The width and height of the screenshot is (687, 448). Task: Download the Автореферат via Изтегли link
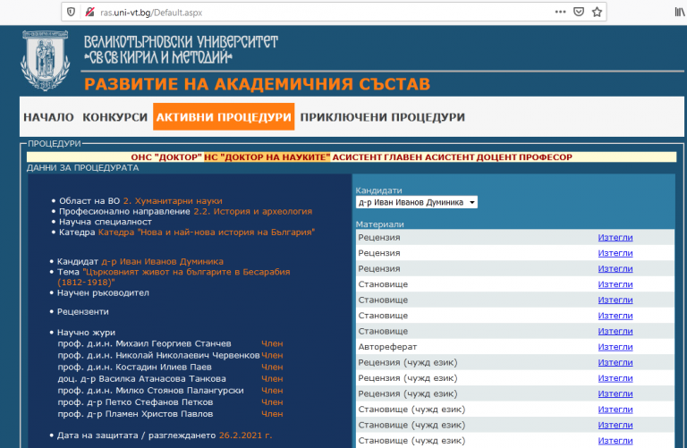[615, 346]
